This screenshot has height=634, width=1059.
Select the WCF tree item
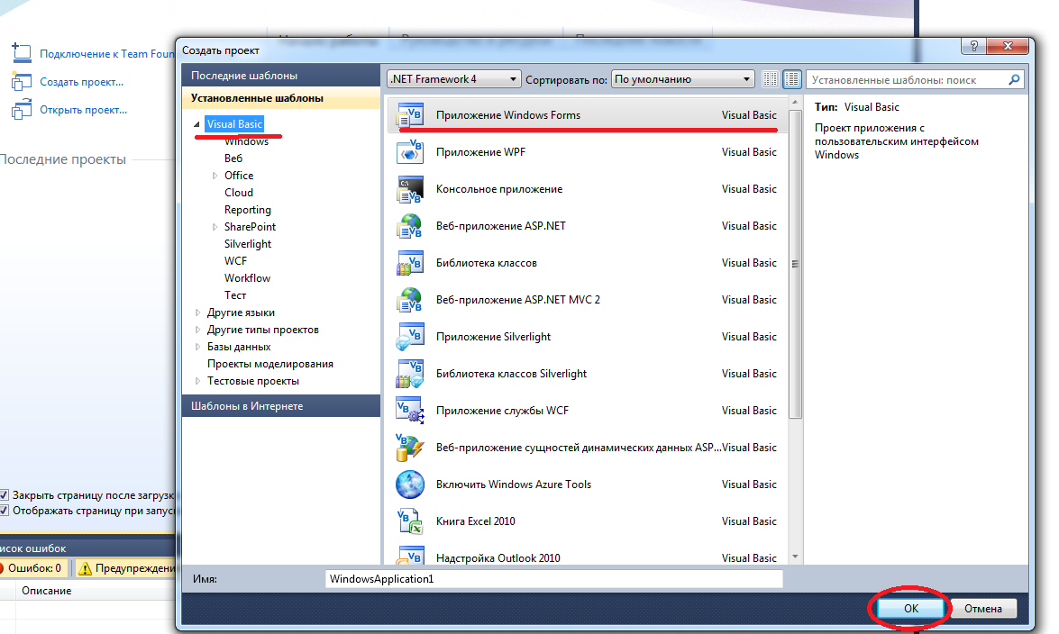(x=236, y=260)
